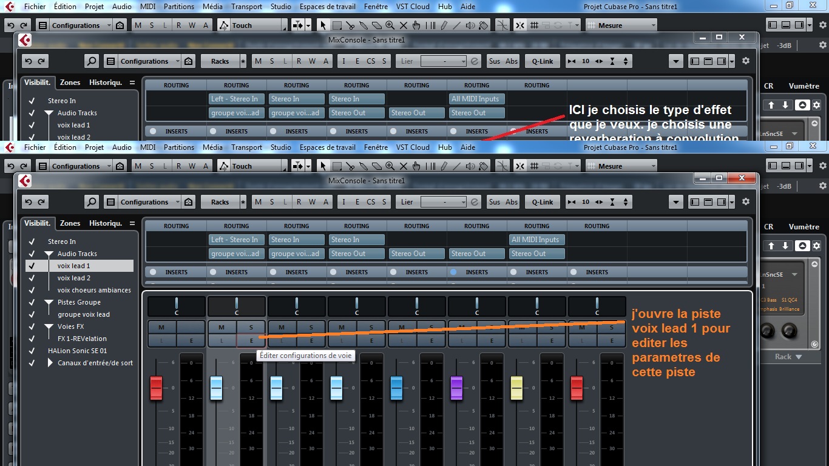This screenshot has width=829, height=466.
Task: Open channel search magnifier in lower MixConsole toolbar
Action: pyautogui.click(x=92, y=202)
